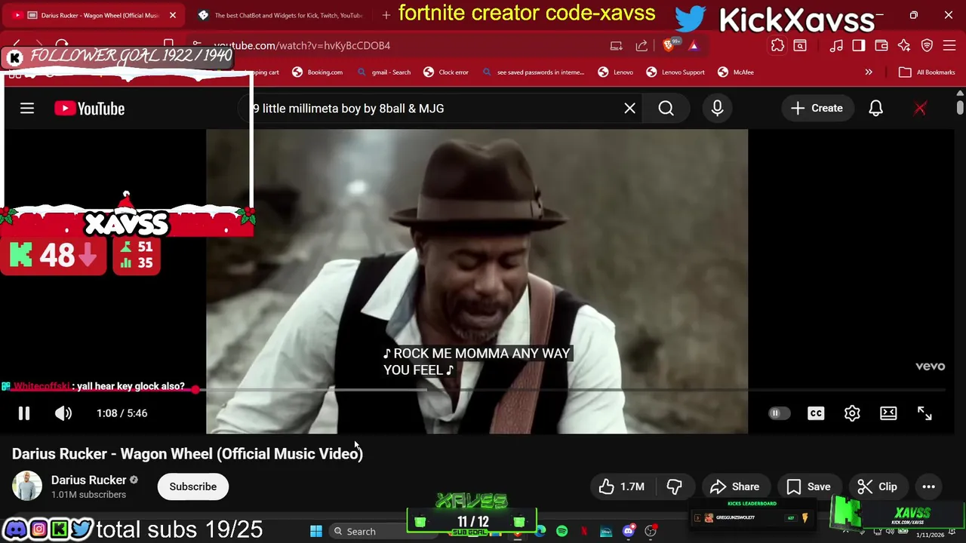This screenshot has width=966, height=543.
Task: Open the player settings gear
Action: [x=852, y=413]
